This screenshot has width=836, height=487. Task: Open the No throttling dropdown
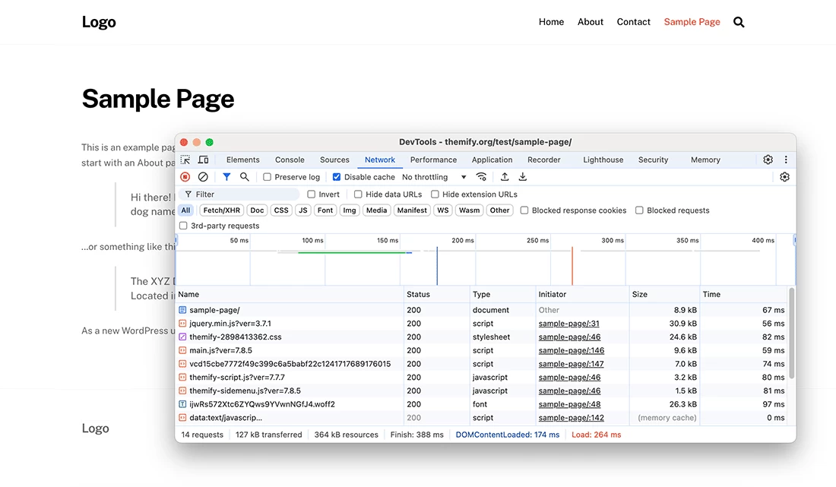[x=434, y=177]
